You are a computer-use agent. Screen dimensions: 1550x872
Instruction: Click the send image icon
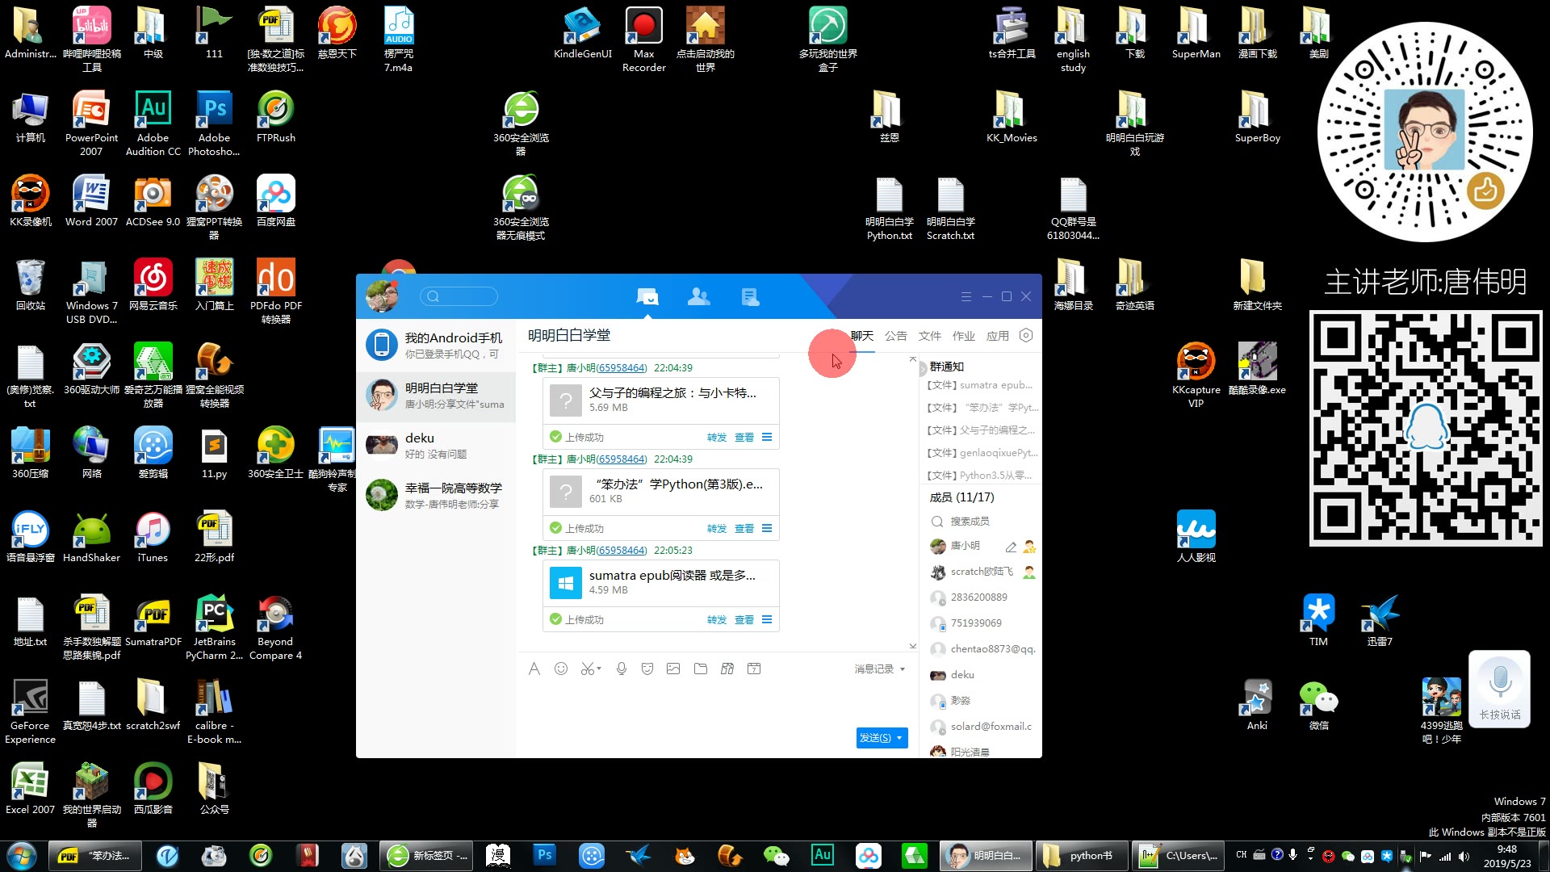coord(673,669)
